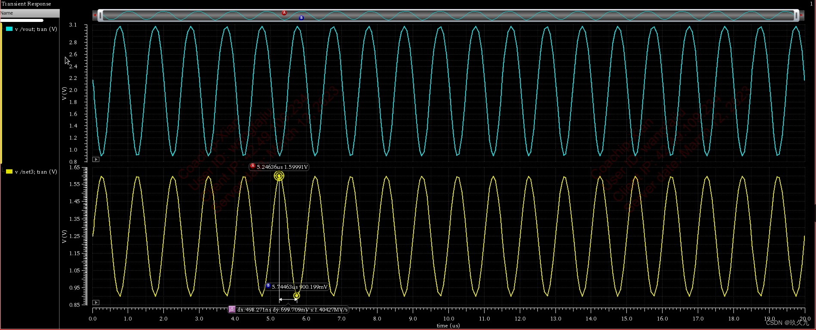Click the 'Transient Response' window title

click(26, 4)
